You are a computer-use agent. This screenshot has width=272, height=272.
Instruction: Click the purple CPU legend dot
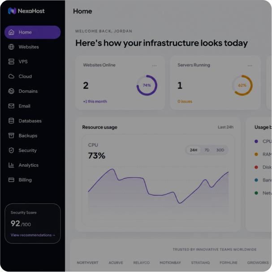tap(256, 142)
